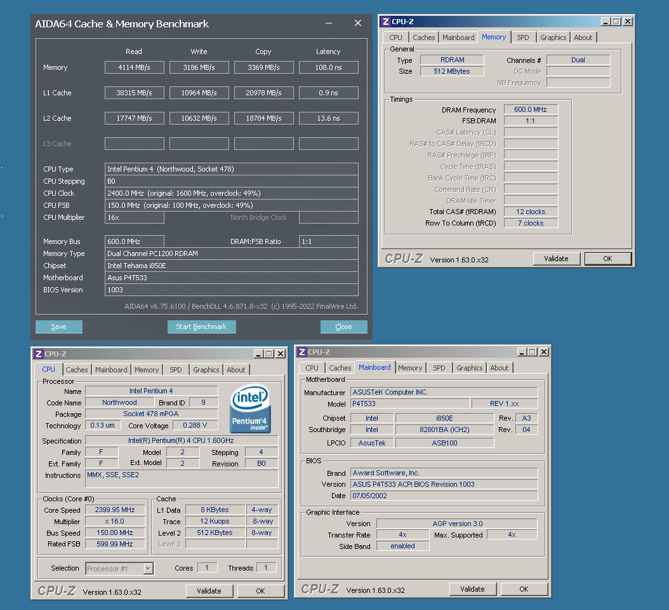Close the AIDA64 benchmark window with X
Image resolution: width=669 pixels, height=610 pixels.
tap(358, 23)
